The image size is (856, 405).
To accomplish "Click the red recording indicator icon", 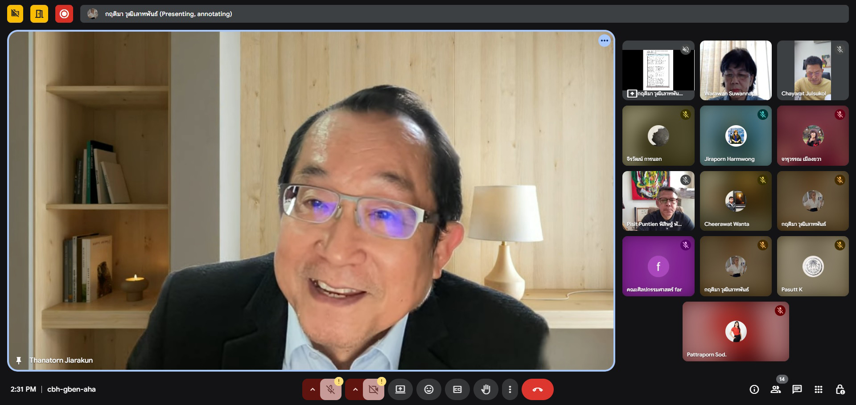I will [x=64, y=14].
